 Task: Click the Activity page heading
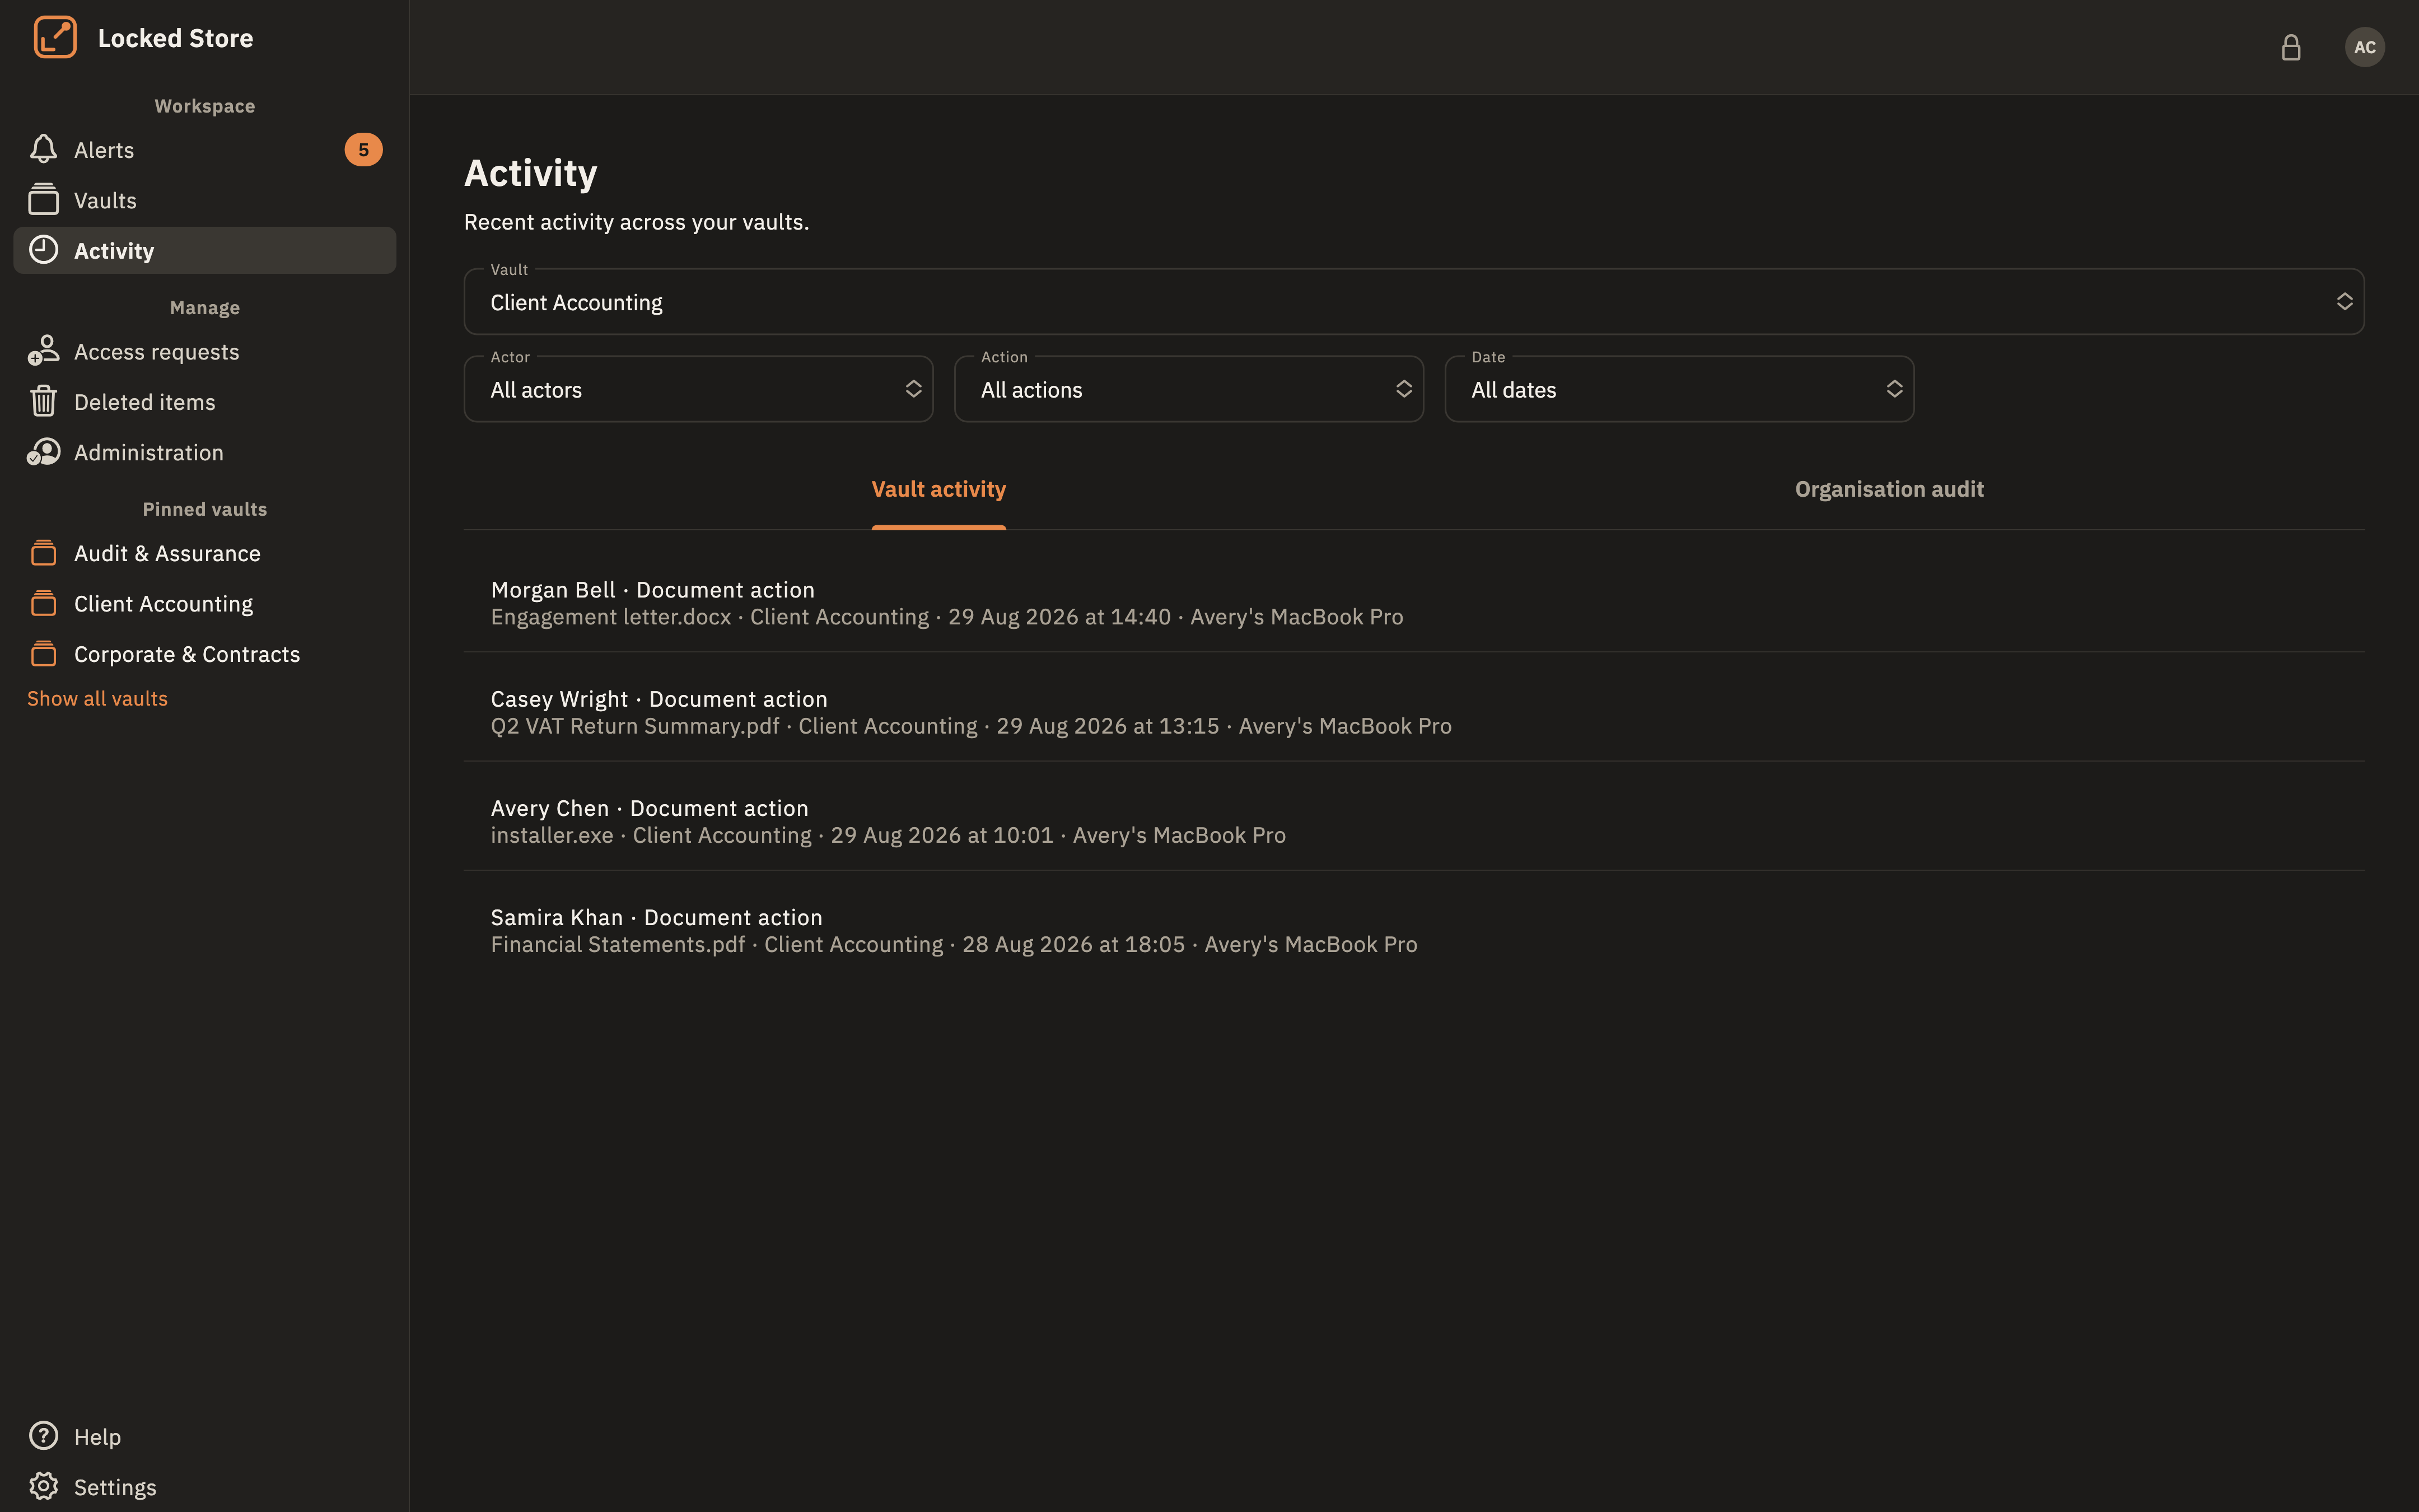[531, 173]
